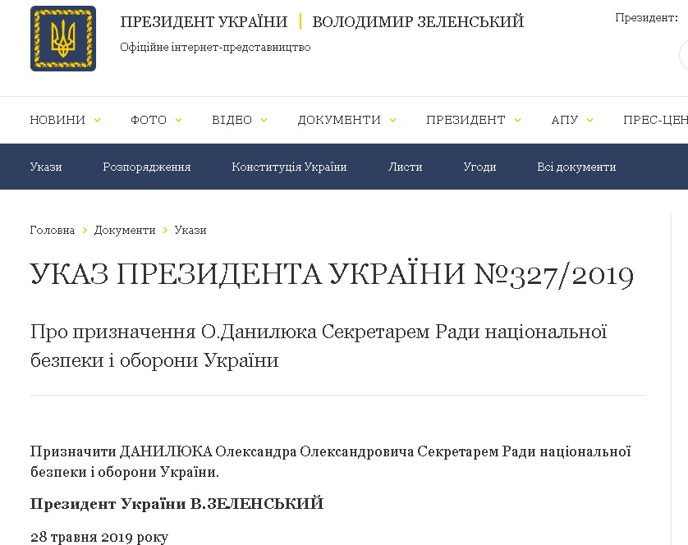
Task: Click the Укази breadcrumb link
Action: coord(190,231)
